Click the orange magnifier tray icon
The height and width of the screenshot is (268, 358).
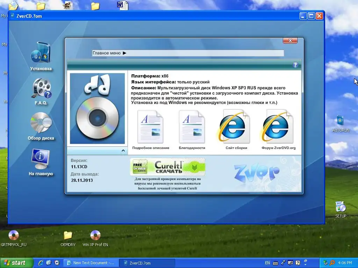click(332, 263)
